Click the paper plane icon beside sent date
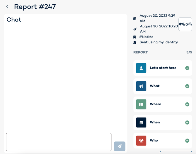 [135, 29]
